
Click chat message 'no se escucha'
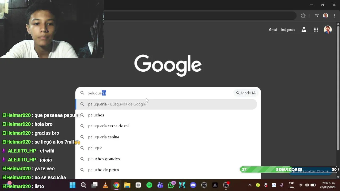(50, 177)
